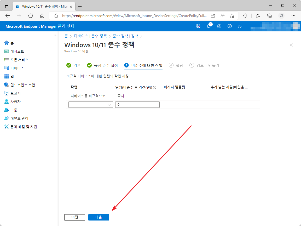The width and height of the screenshot is (301, 226).
Task: Refresh the browser page
Action: (31, 16)
